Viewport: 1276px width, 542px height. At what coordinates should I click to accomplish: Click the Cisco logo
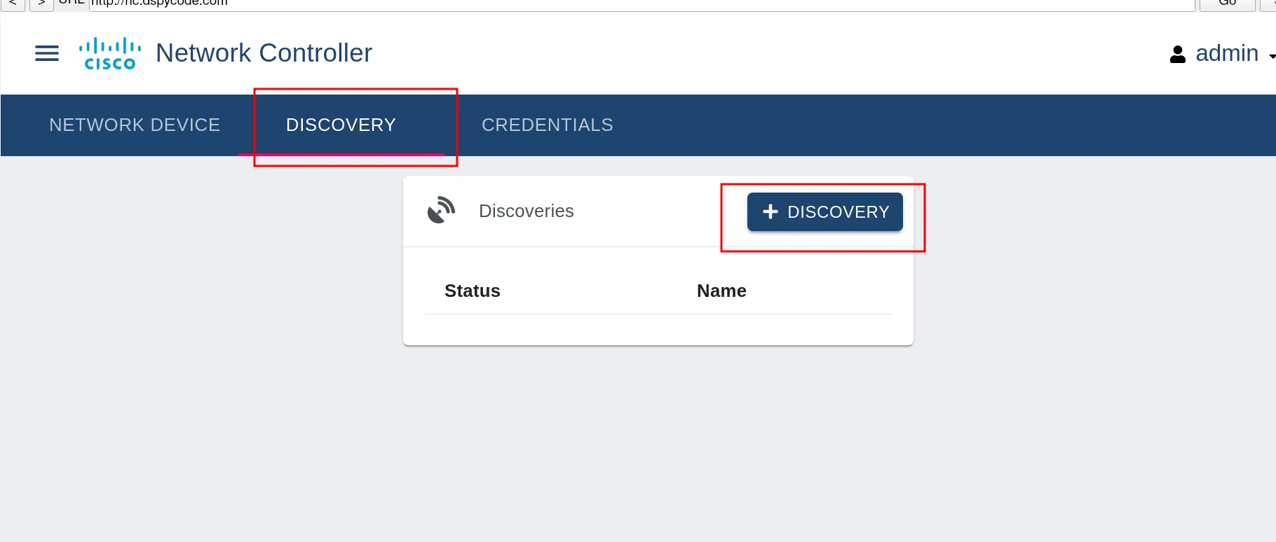click(110, 54)
